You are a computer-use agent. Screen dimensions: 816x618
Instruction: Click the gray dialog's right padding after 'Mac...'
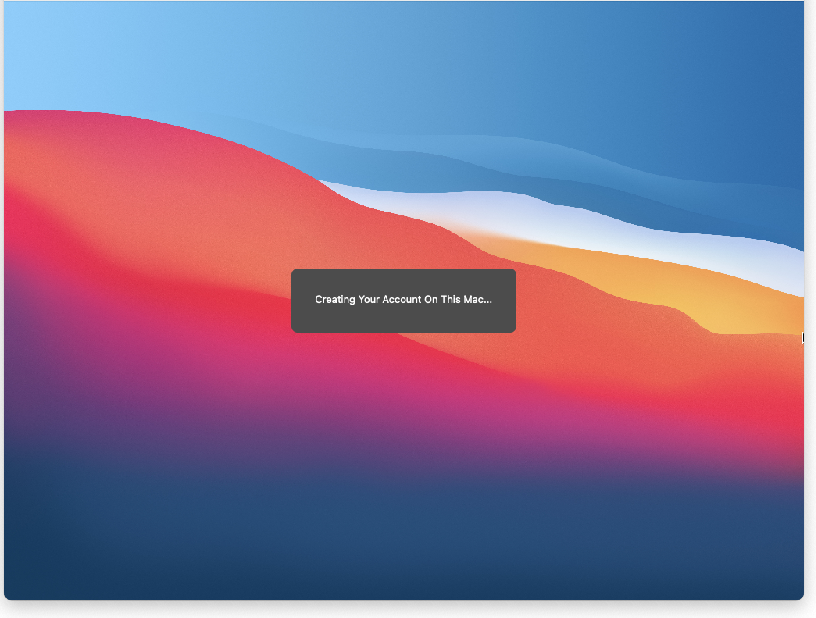tap(505, 300)
